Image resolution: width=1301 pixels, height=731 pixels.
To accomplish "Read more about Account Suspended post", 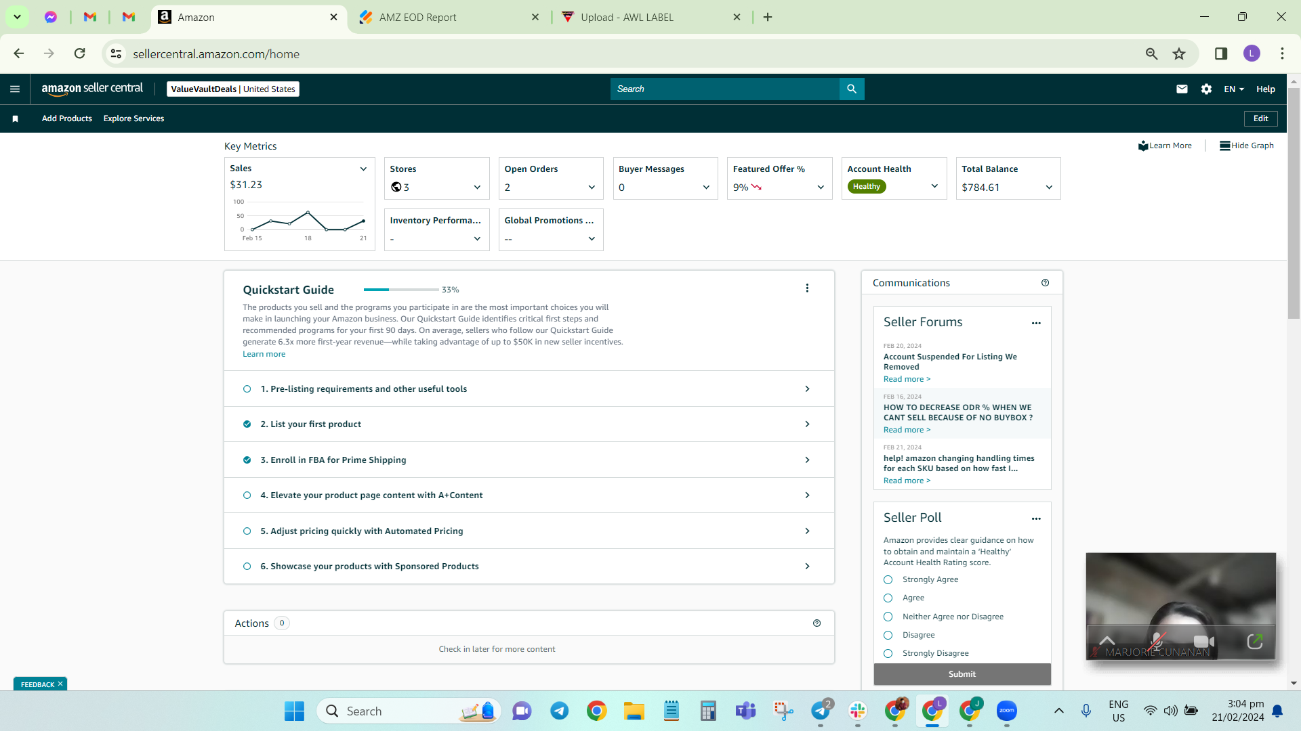I will (907, 379).
